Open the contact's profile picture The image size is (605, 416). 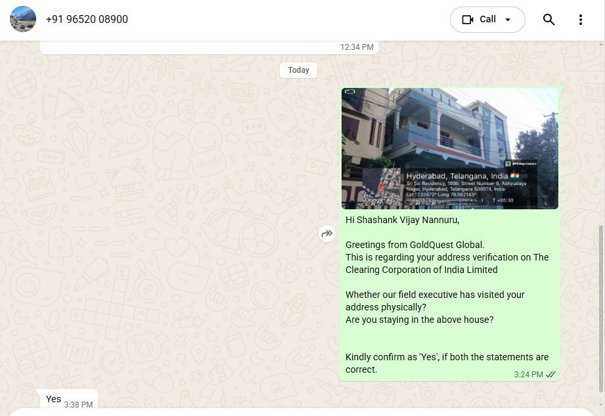(23, 19)
